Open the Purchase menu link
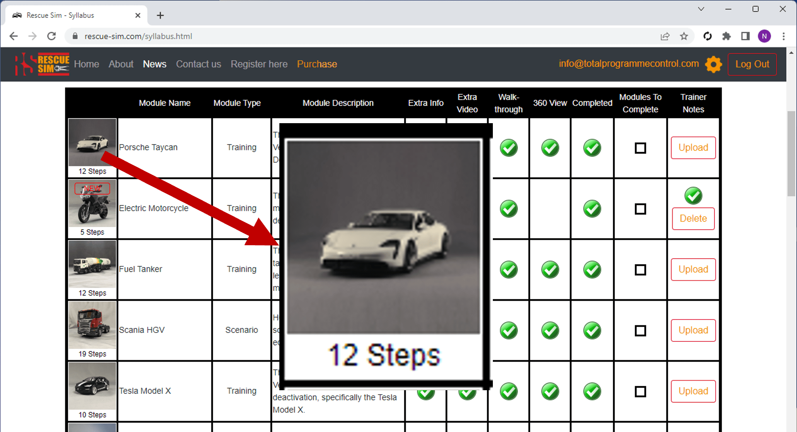This screenshot has width=797, height=432. coord(317,64)
